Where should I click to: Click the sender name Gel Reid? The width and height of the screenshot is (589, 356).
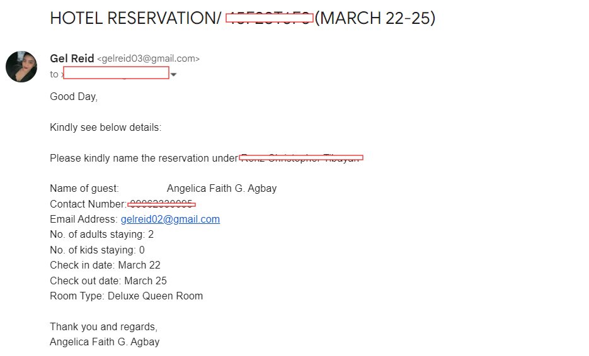click(x=72, y=58)
